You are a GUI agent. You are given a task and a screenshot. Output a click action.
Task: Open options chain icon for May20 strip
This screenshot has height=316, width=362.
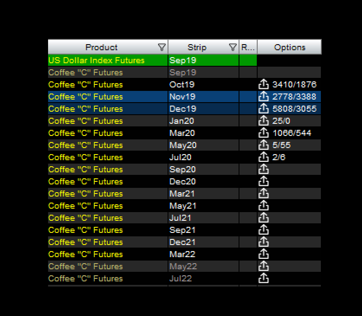point(263,145)
